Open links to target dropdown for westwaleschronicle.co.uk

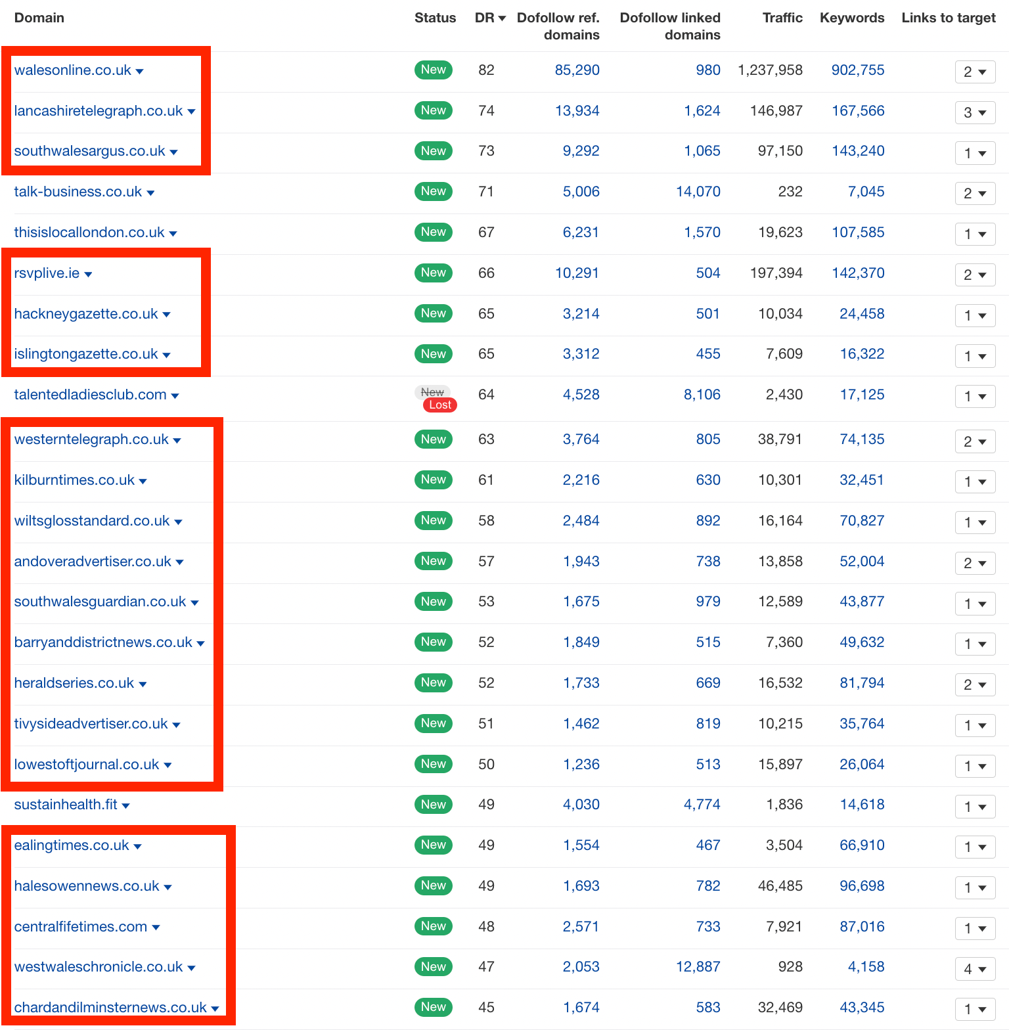975,969
